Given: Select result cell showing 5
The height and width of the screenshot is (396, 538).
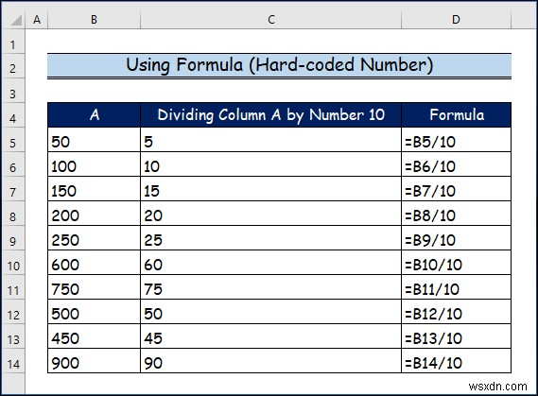Looking at the screenshot, I should 270,140.
